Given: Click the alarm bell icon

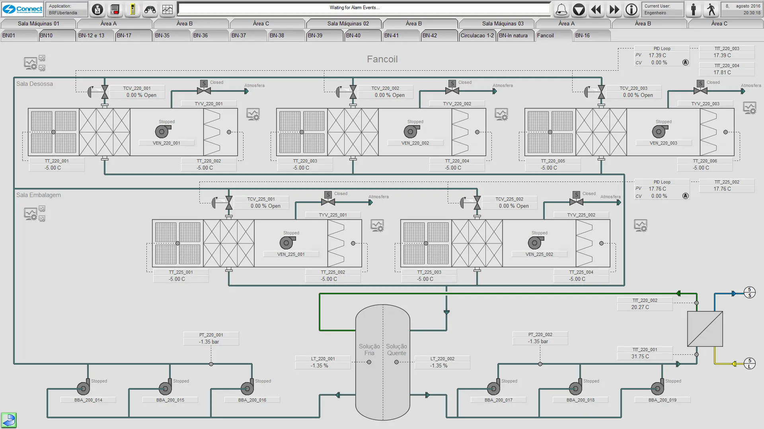Looking at the screenshot, I should (561, 10).
